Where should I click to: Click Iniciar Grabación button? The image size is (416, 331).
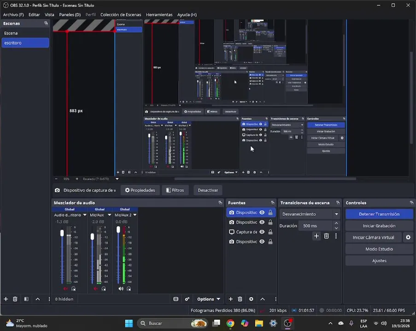coord(379,226)
